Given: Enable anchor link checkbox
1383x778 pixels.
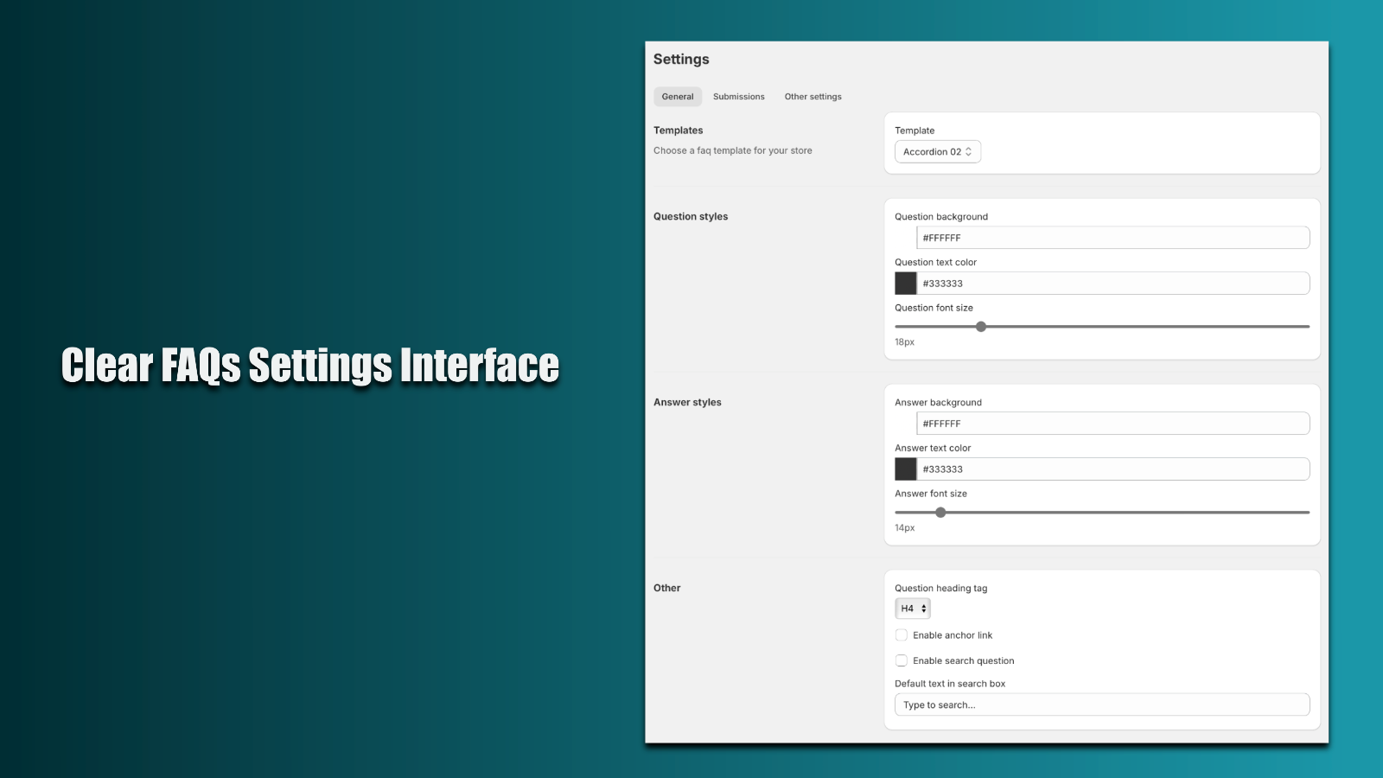Looking at the screenshot, I should (x=902, y=635).
